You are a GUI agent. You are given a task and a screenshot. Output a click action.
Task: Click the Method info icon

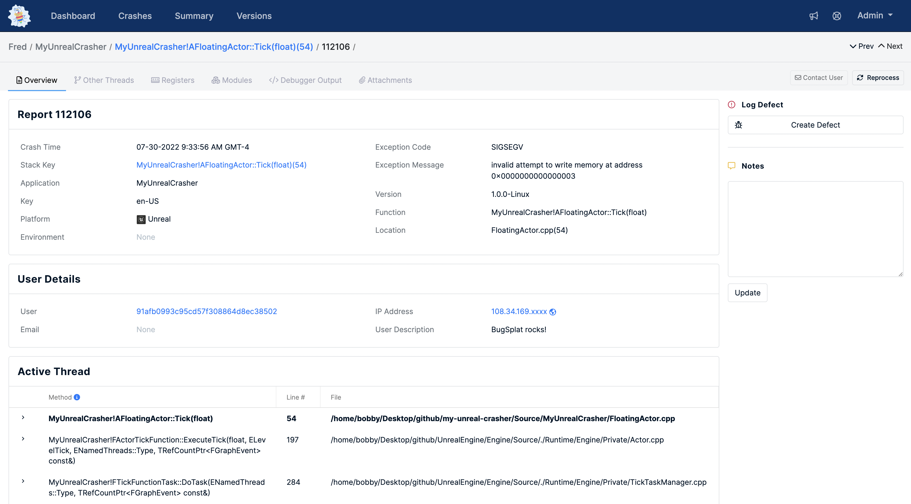77,397
